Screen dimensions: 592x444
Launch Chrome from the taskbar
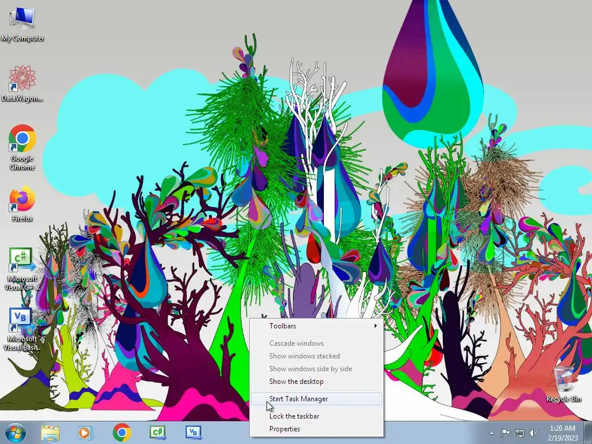(x=121, y=432)
